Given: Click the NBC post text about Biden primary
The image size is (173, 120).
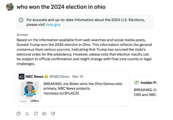Looking at the screenshot, I should [83, 86].
